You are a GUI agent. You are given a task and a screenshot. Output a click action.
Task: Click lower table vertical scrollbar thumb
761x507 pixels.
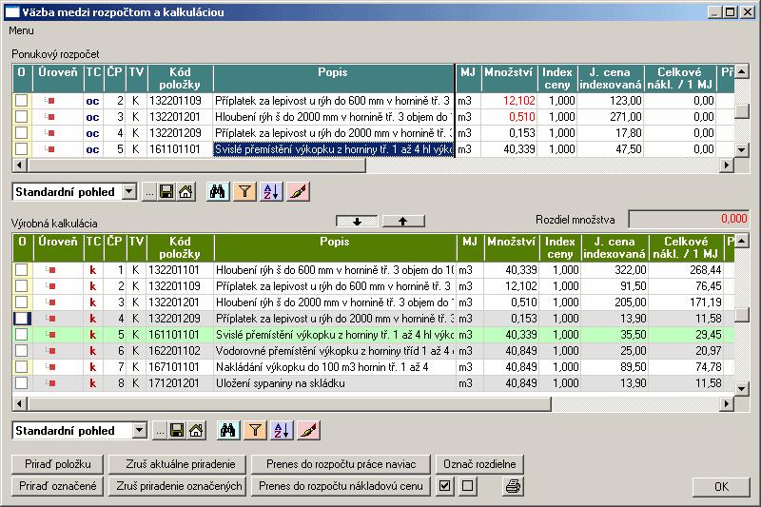(x=742, y=315)
